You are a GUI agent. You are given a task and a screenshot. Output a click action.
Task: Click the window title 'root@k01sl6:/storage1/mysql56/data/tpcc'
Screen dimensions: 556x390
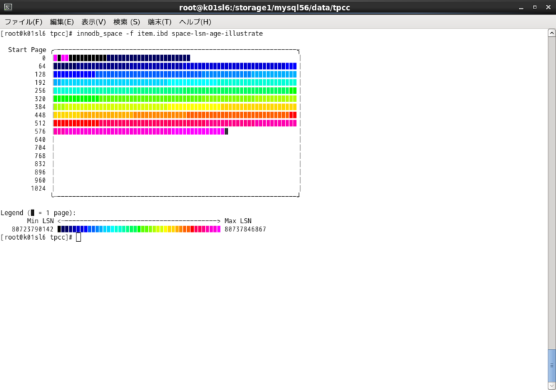[265, 8]
